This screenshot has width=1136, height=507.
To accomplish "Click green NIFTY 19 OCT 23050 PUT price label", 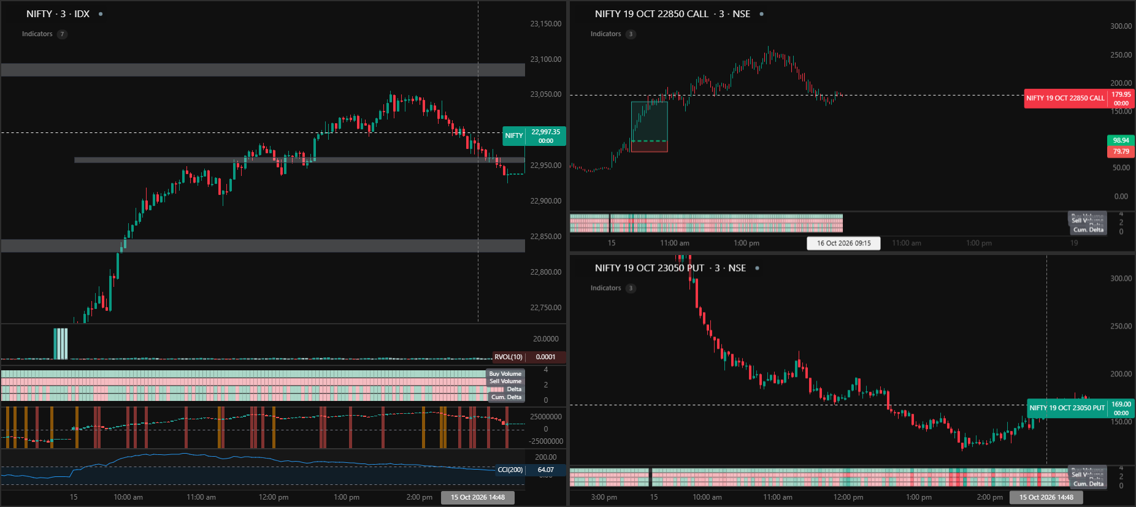I will pos(1081,408).
